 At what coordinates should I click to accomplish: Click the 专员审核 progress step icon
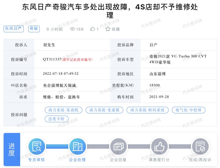click(36, 146)
